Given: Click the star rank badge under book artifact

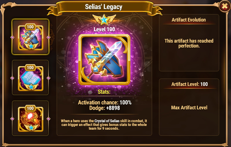Looking at the screenshot, I should [x=31, y=87].
